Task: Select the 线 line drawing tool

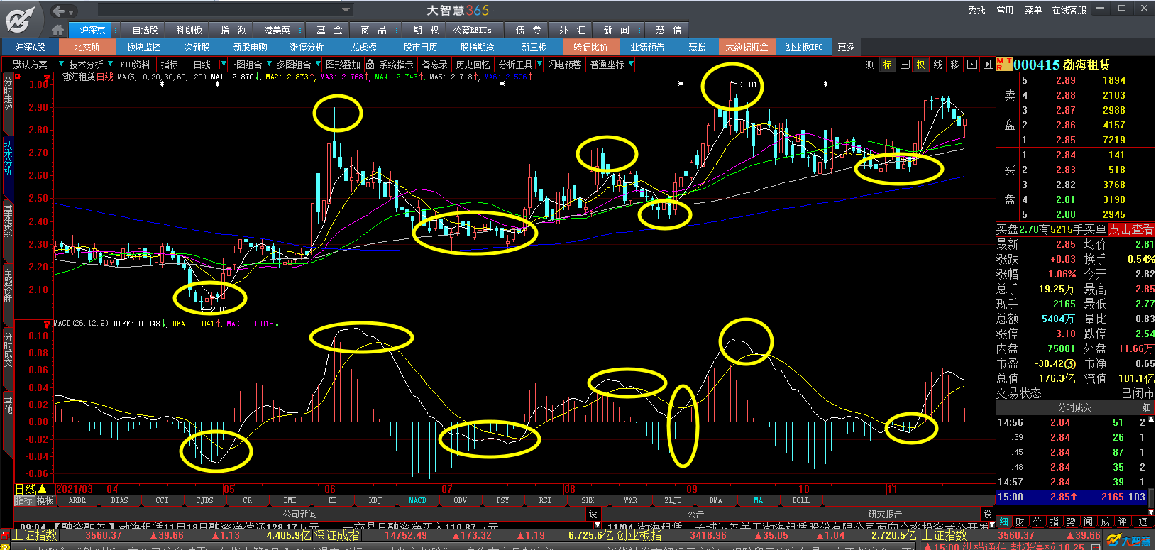Action: (x=938, y=65)
